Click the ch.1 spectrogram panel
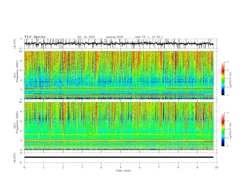 tap(119, 75)
